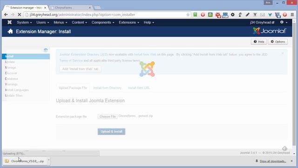
Task: Select Manage in the sidebar
Action: pos(10,67)
